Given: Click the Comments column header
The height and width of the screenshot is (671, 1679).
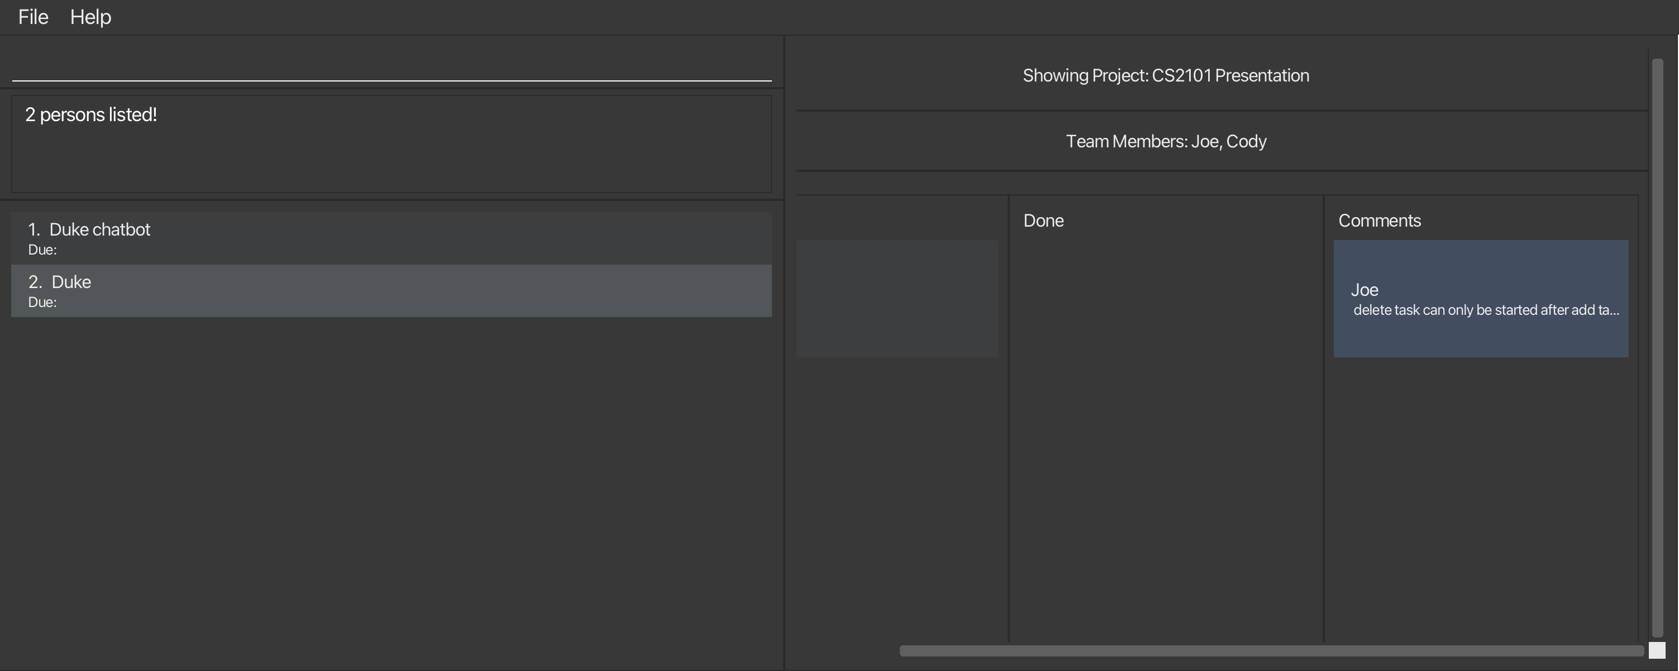Looking at the screenshot, I should 1379,221.
